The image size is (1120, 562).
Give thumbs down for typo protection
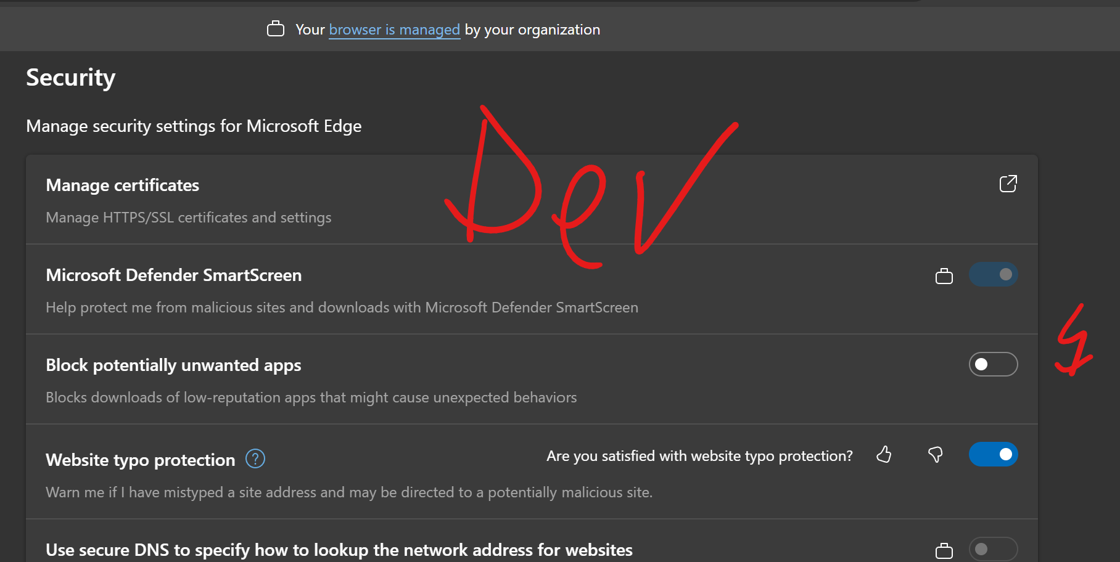pos(935,455)
